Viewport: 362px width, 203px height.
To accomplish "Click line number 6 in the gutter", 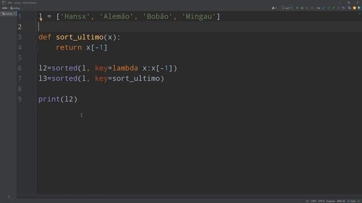I will [20, 68].
